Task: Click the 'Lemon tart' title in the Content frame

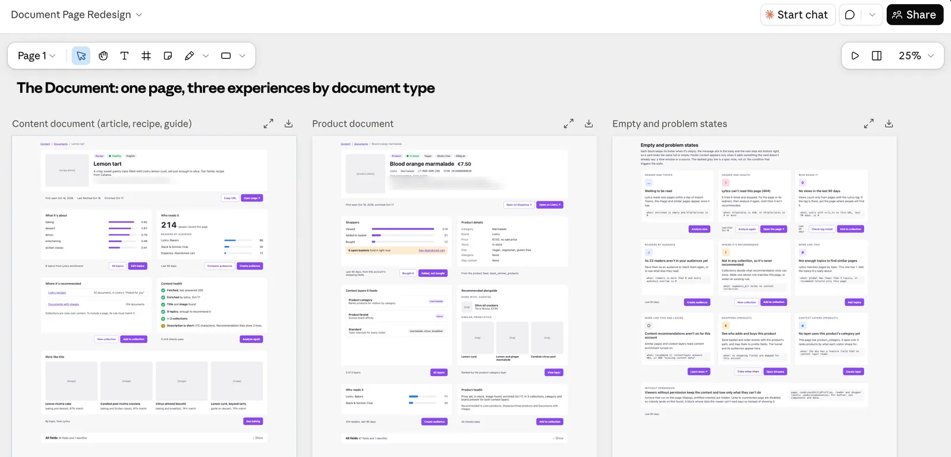Action: (108, 164)
